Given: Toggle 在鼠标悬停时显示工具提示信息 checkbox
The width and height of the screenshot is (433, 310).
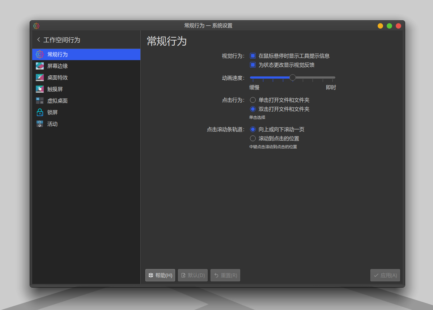Looking at the screenshot, I should (x=253, y=56).
